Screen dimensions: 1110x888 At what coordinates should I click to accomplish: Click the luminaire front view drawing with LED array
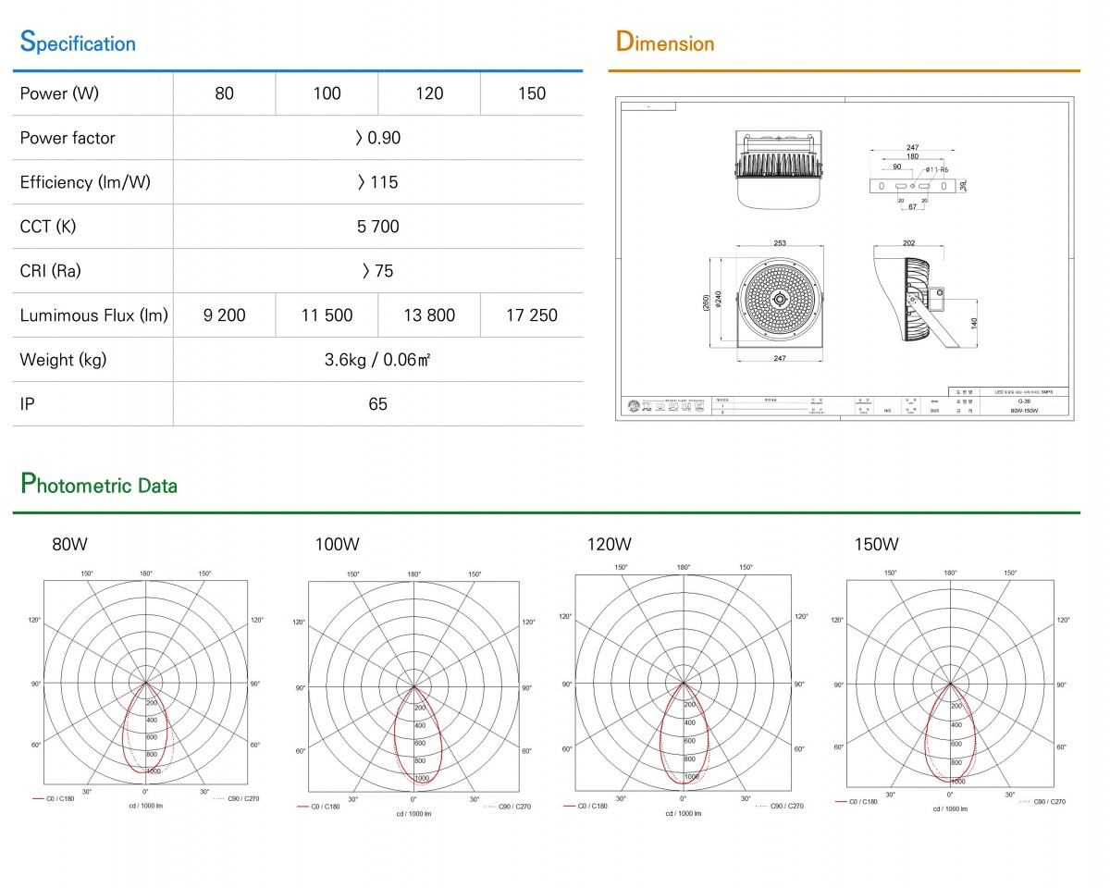point(782,301)
